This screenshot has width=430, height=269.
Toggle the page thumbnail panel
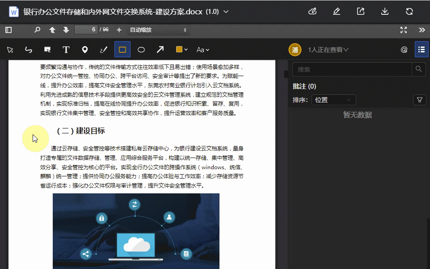click(8, 30)
